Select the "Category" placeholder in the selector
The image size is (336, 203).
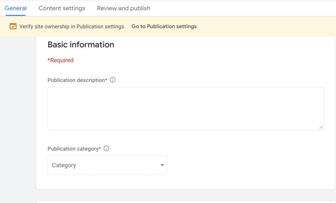coord(64,165)
